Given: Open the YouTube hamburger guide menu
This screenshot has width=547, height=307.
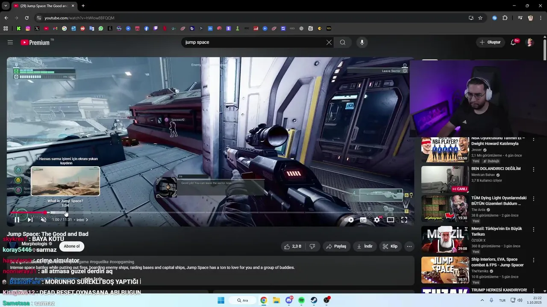Looking at the screenshot, I should [x=10, y=42].
